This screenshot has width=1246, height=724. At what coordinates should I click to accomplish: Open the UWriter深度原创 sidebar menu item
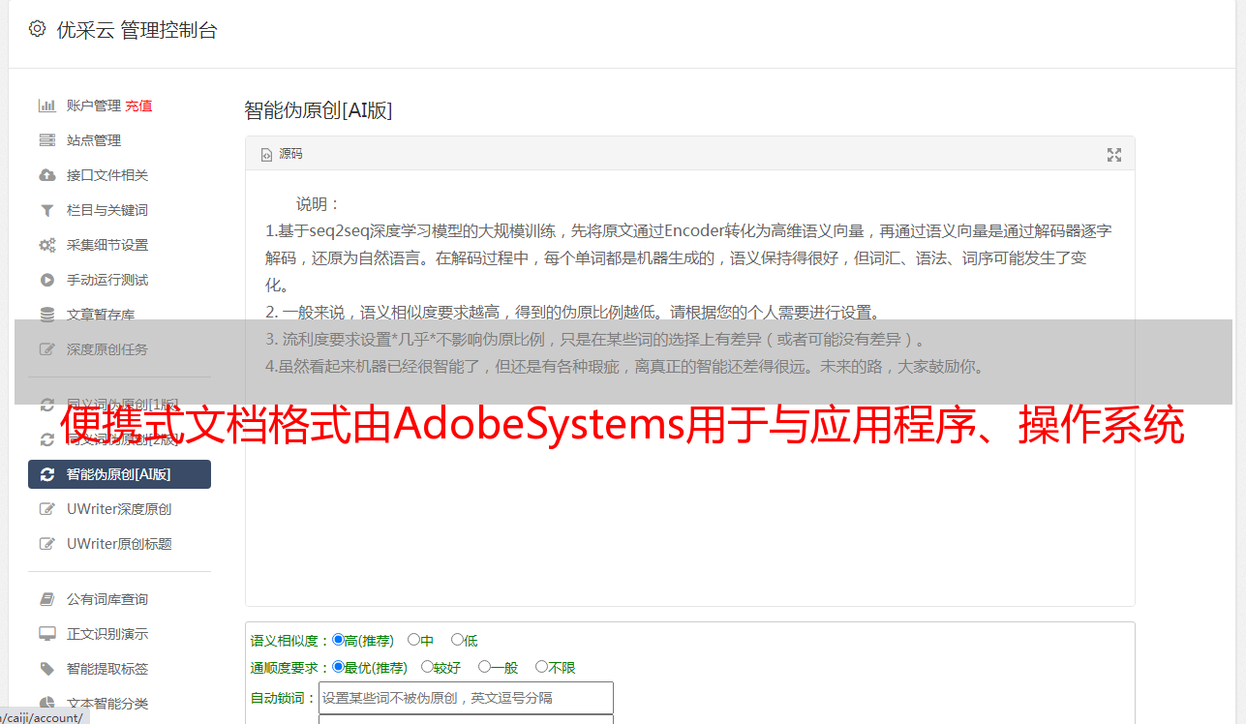[x=119, y=509]
